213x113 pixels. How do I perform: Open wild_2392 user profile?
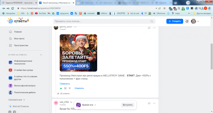(x=64, y=102)
